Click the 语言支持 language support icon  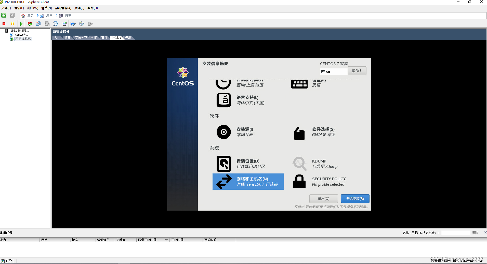(x=224, y=100)
